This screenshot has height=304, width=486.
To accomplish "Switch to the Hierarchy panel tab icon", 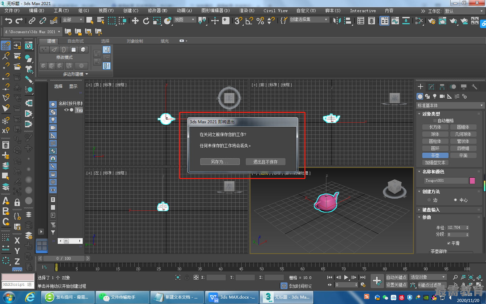I will point(442,87).
